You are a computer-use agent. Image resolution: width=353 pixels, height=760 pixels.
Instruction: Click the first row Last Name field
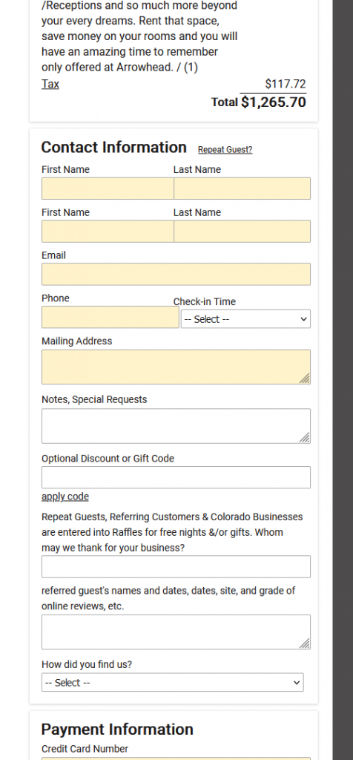click(x=242, y=189)
